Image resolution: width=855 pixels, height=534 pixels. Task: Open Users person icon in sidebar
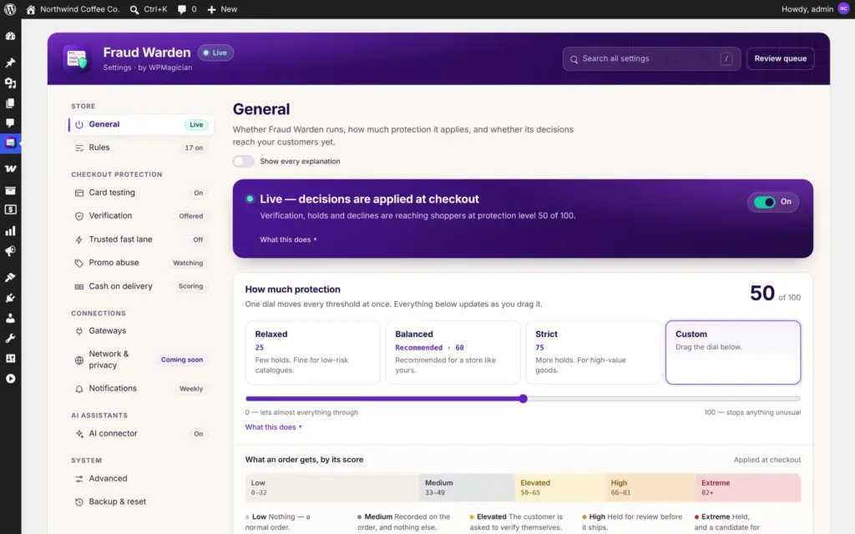click(10, 318)
